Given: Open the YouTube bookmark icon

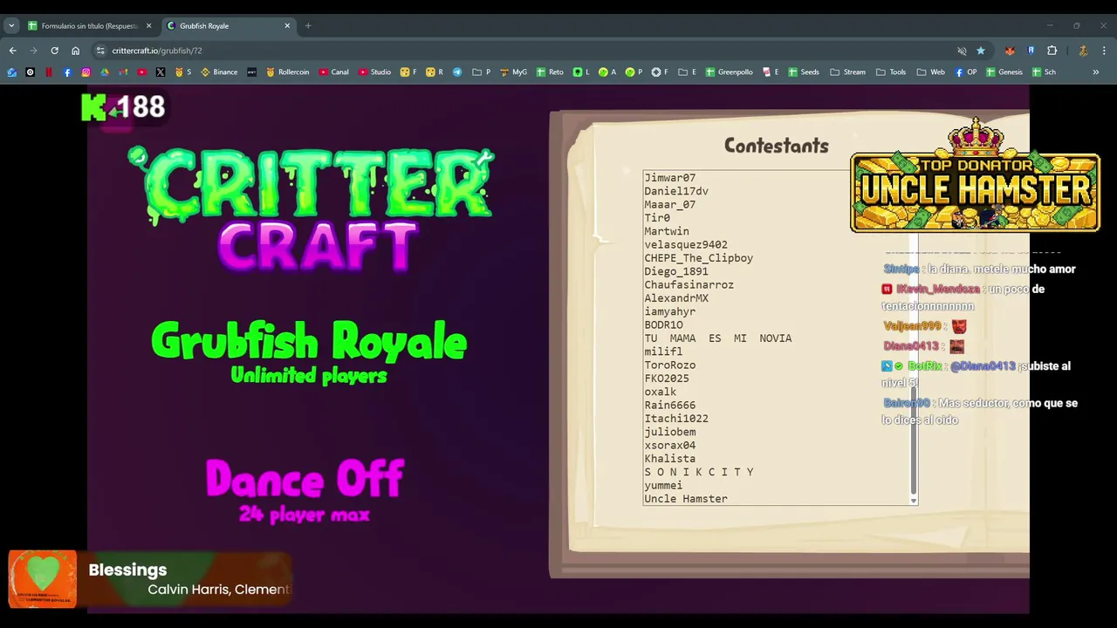Looking at the screenshot, I should (141, 72).
